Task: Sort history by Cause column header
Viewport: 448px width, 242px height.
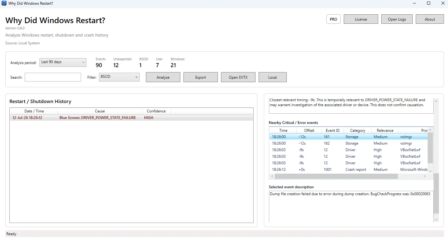Action: (100, 111)
